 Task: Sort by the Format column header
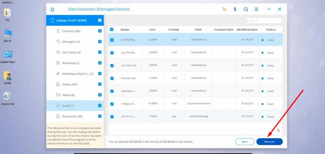174,30
